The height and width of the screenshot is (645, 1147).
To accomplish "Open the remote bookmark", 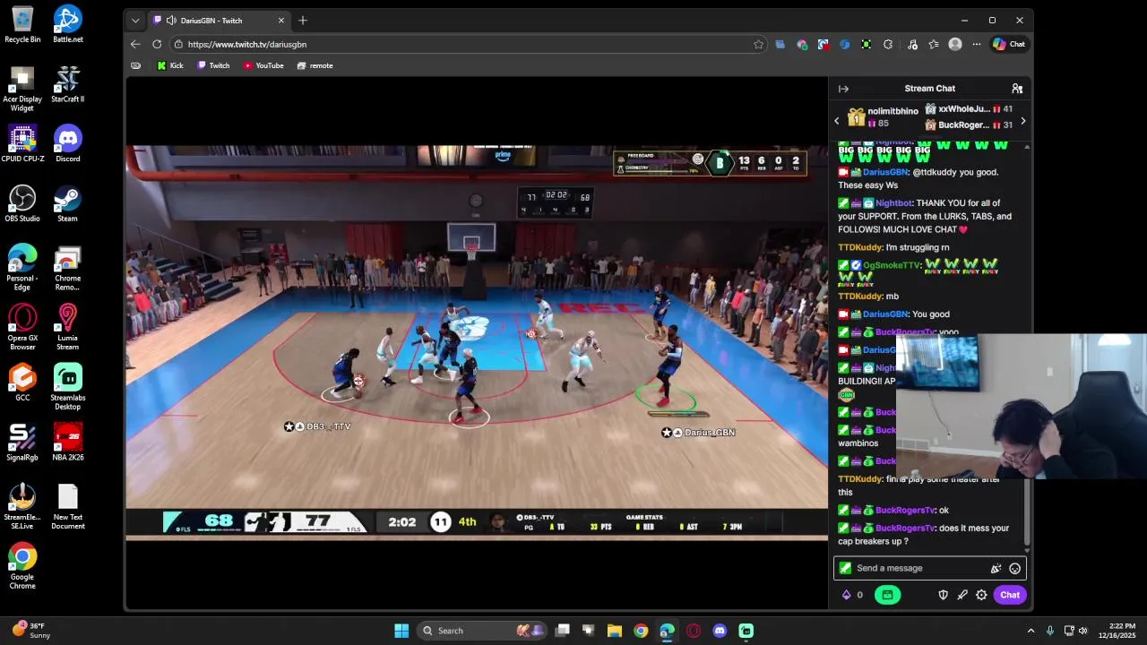I will point(315,65).
